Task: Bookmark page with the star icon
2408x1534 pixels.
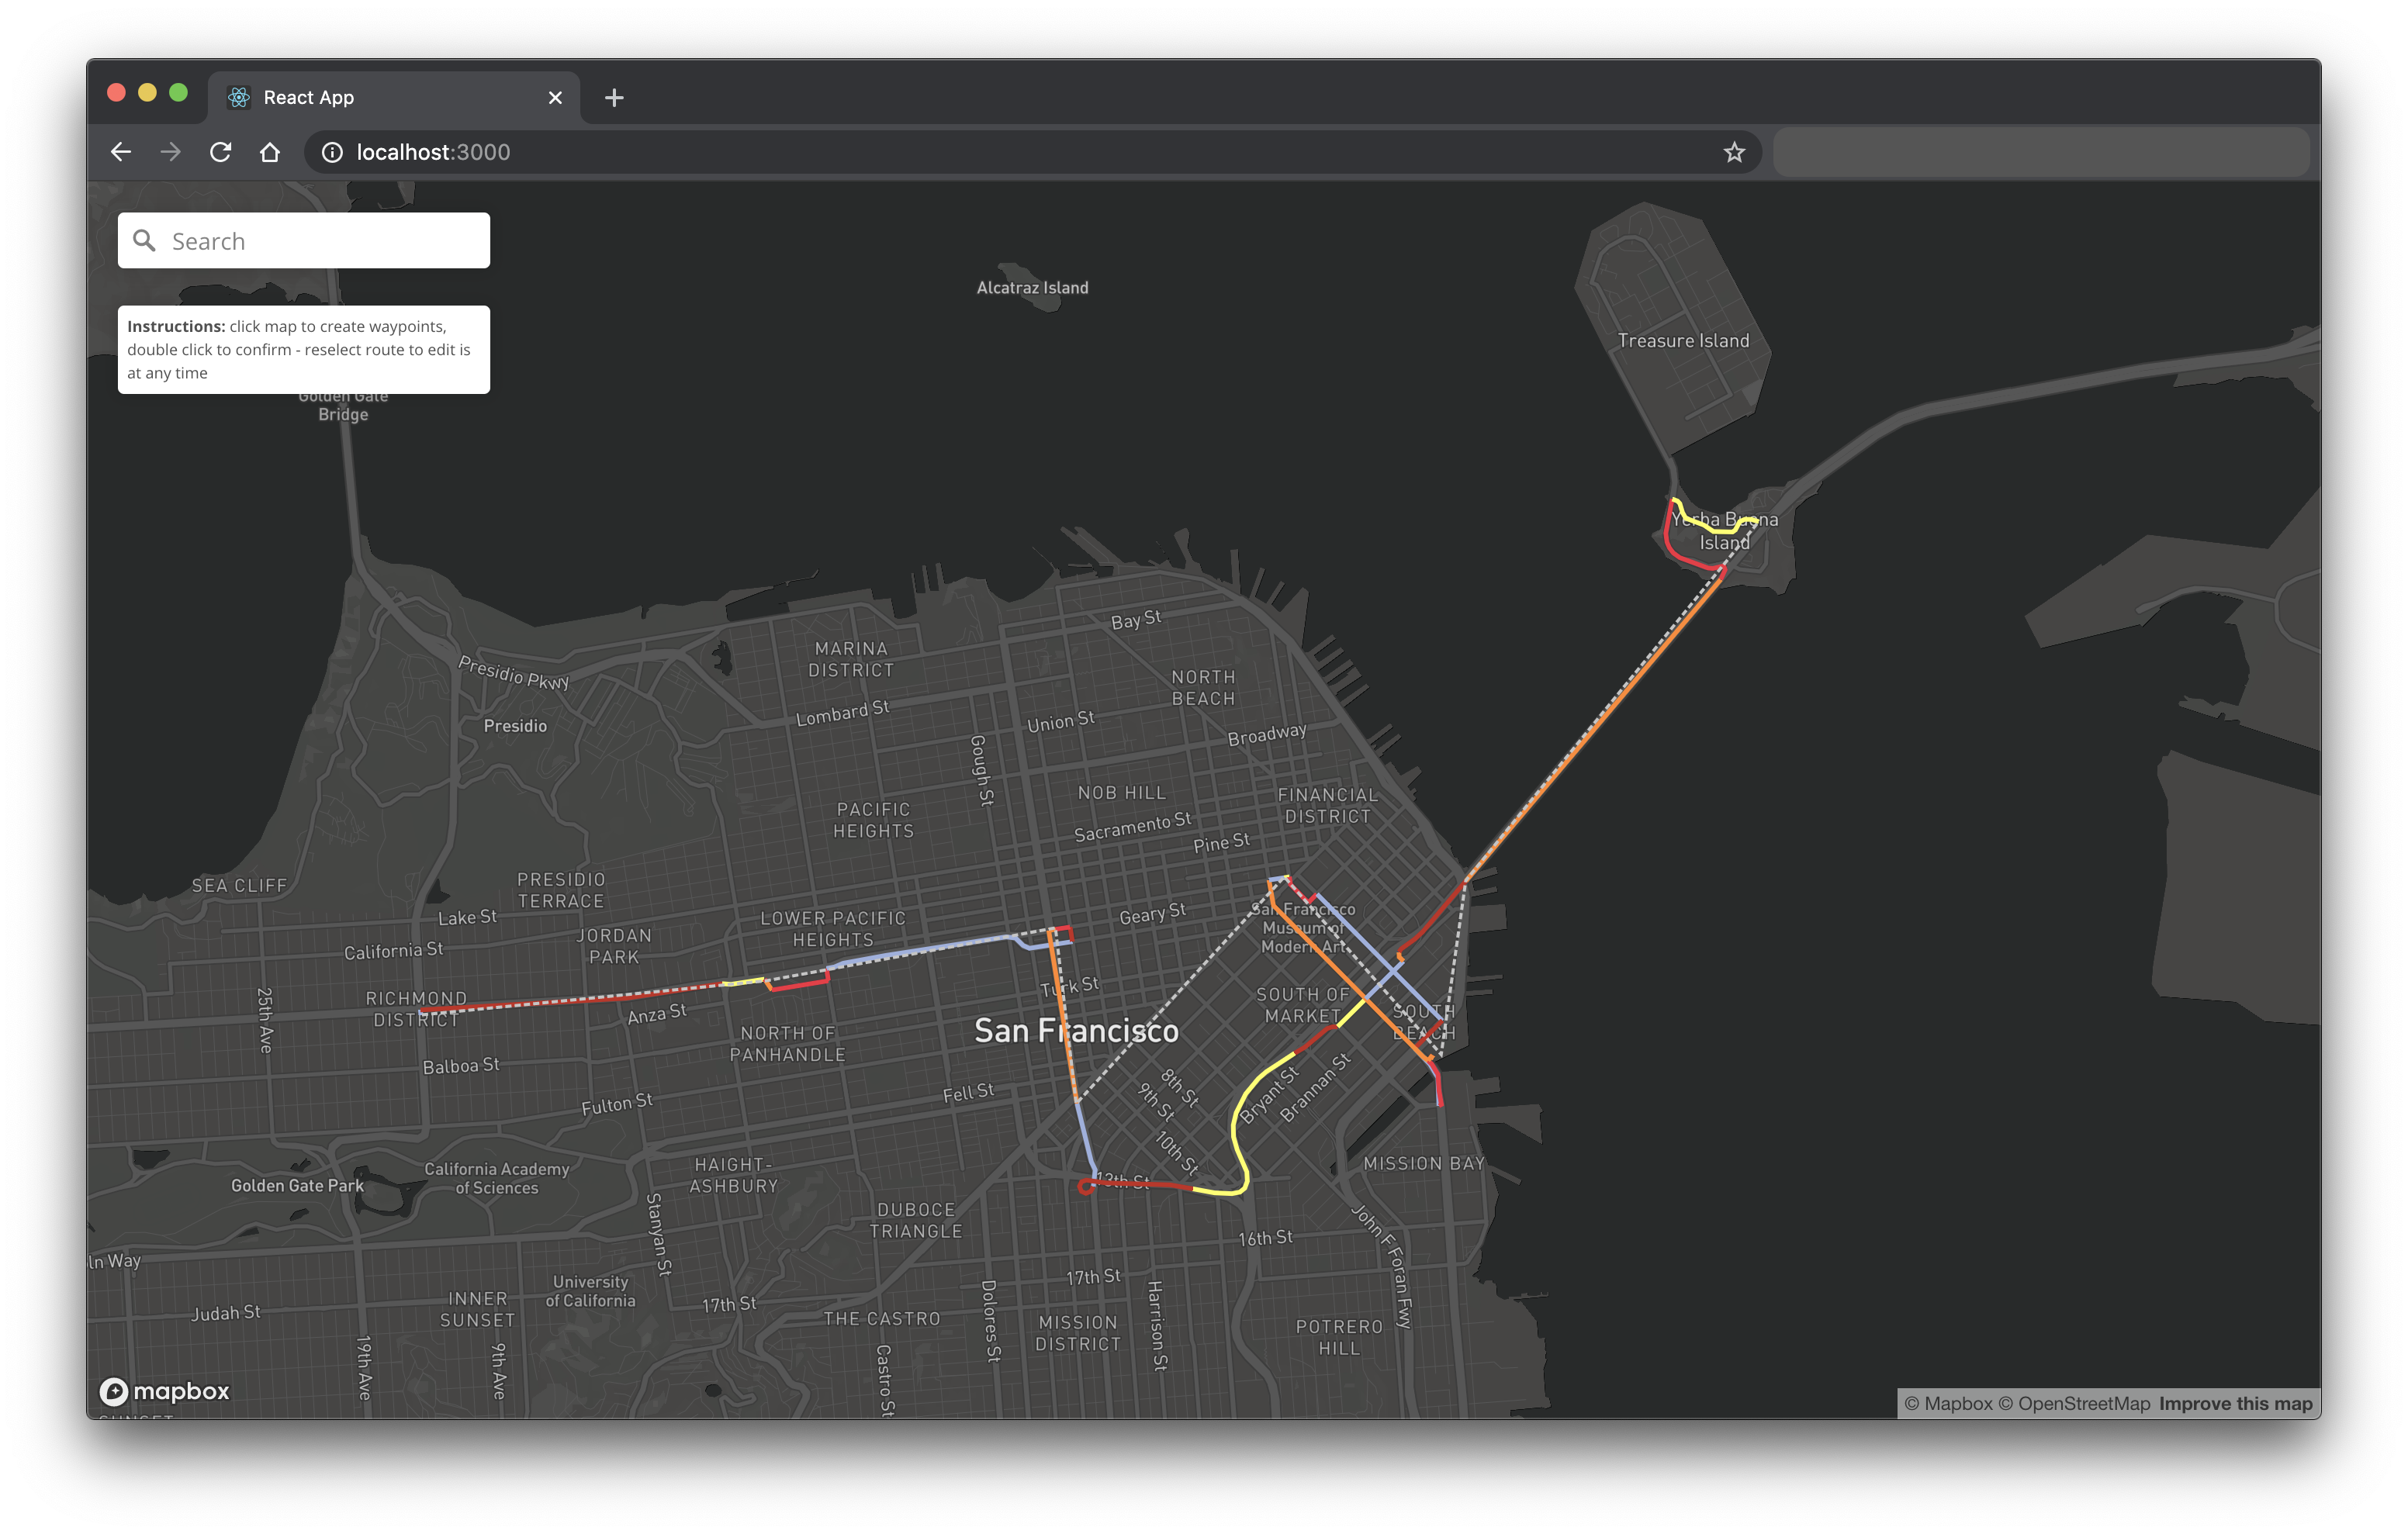Action: (x=1734, y=152)
